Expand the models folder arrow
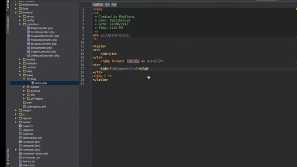Image resolution: width=297 pixels, height=167 pixels. coord(20,59)
